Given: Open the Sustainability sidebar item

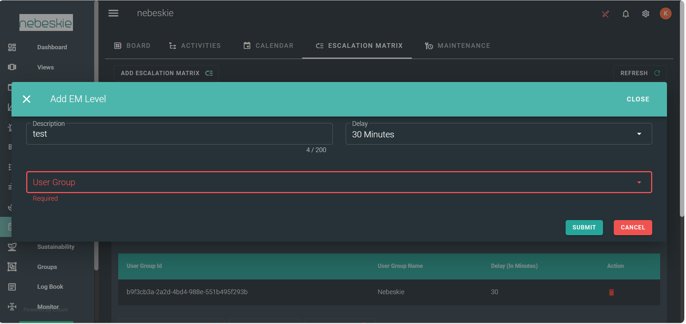Looking at the screenshot, I should pyautogui.click(x=56, y=247).
